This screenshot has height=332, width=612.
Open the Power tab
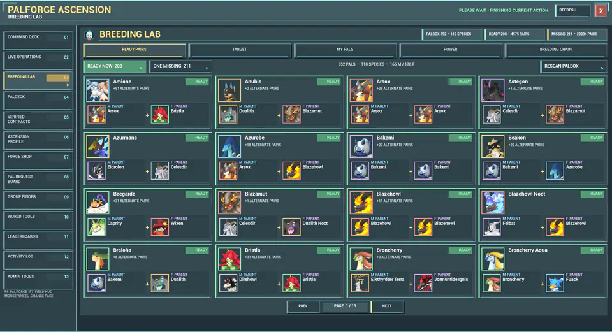point(451,50)
